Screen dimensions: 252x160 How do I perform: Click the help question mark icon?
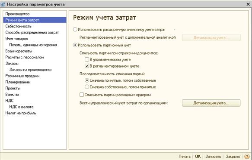(247, 157)
